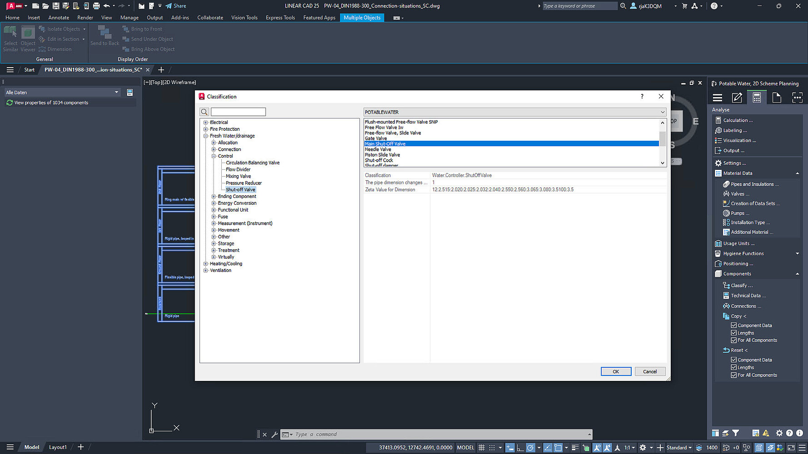Viewport: 808px width, 454px height.
Task: Open the POTABLEWATER dropdown
Action: coord(662,112)
